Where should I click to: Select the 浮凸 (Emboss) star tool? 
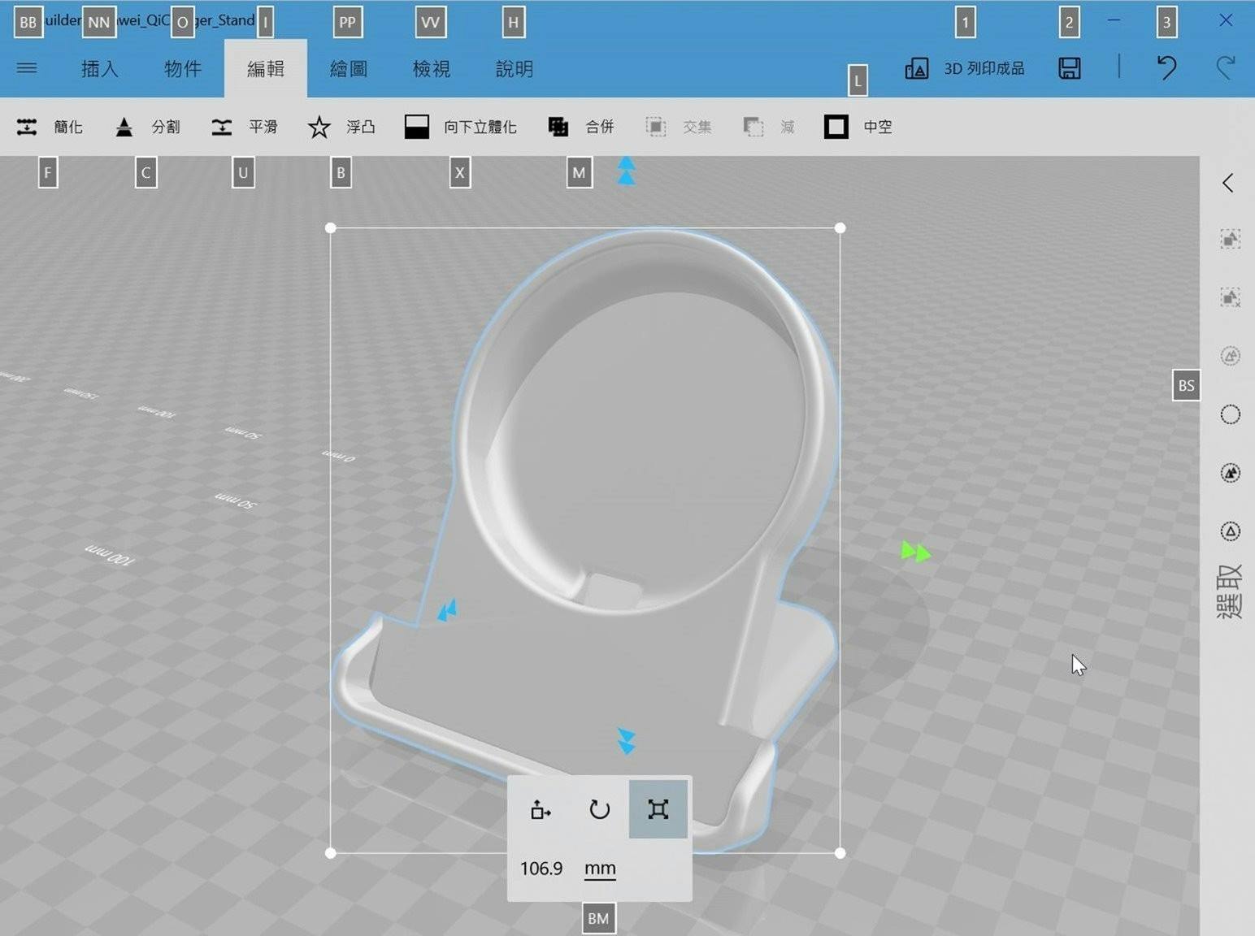click(x=341, y=127)
